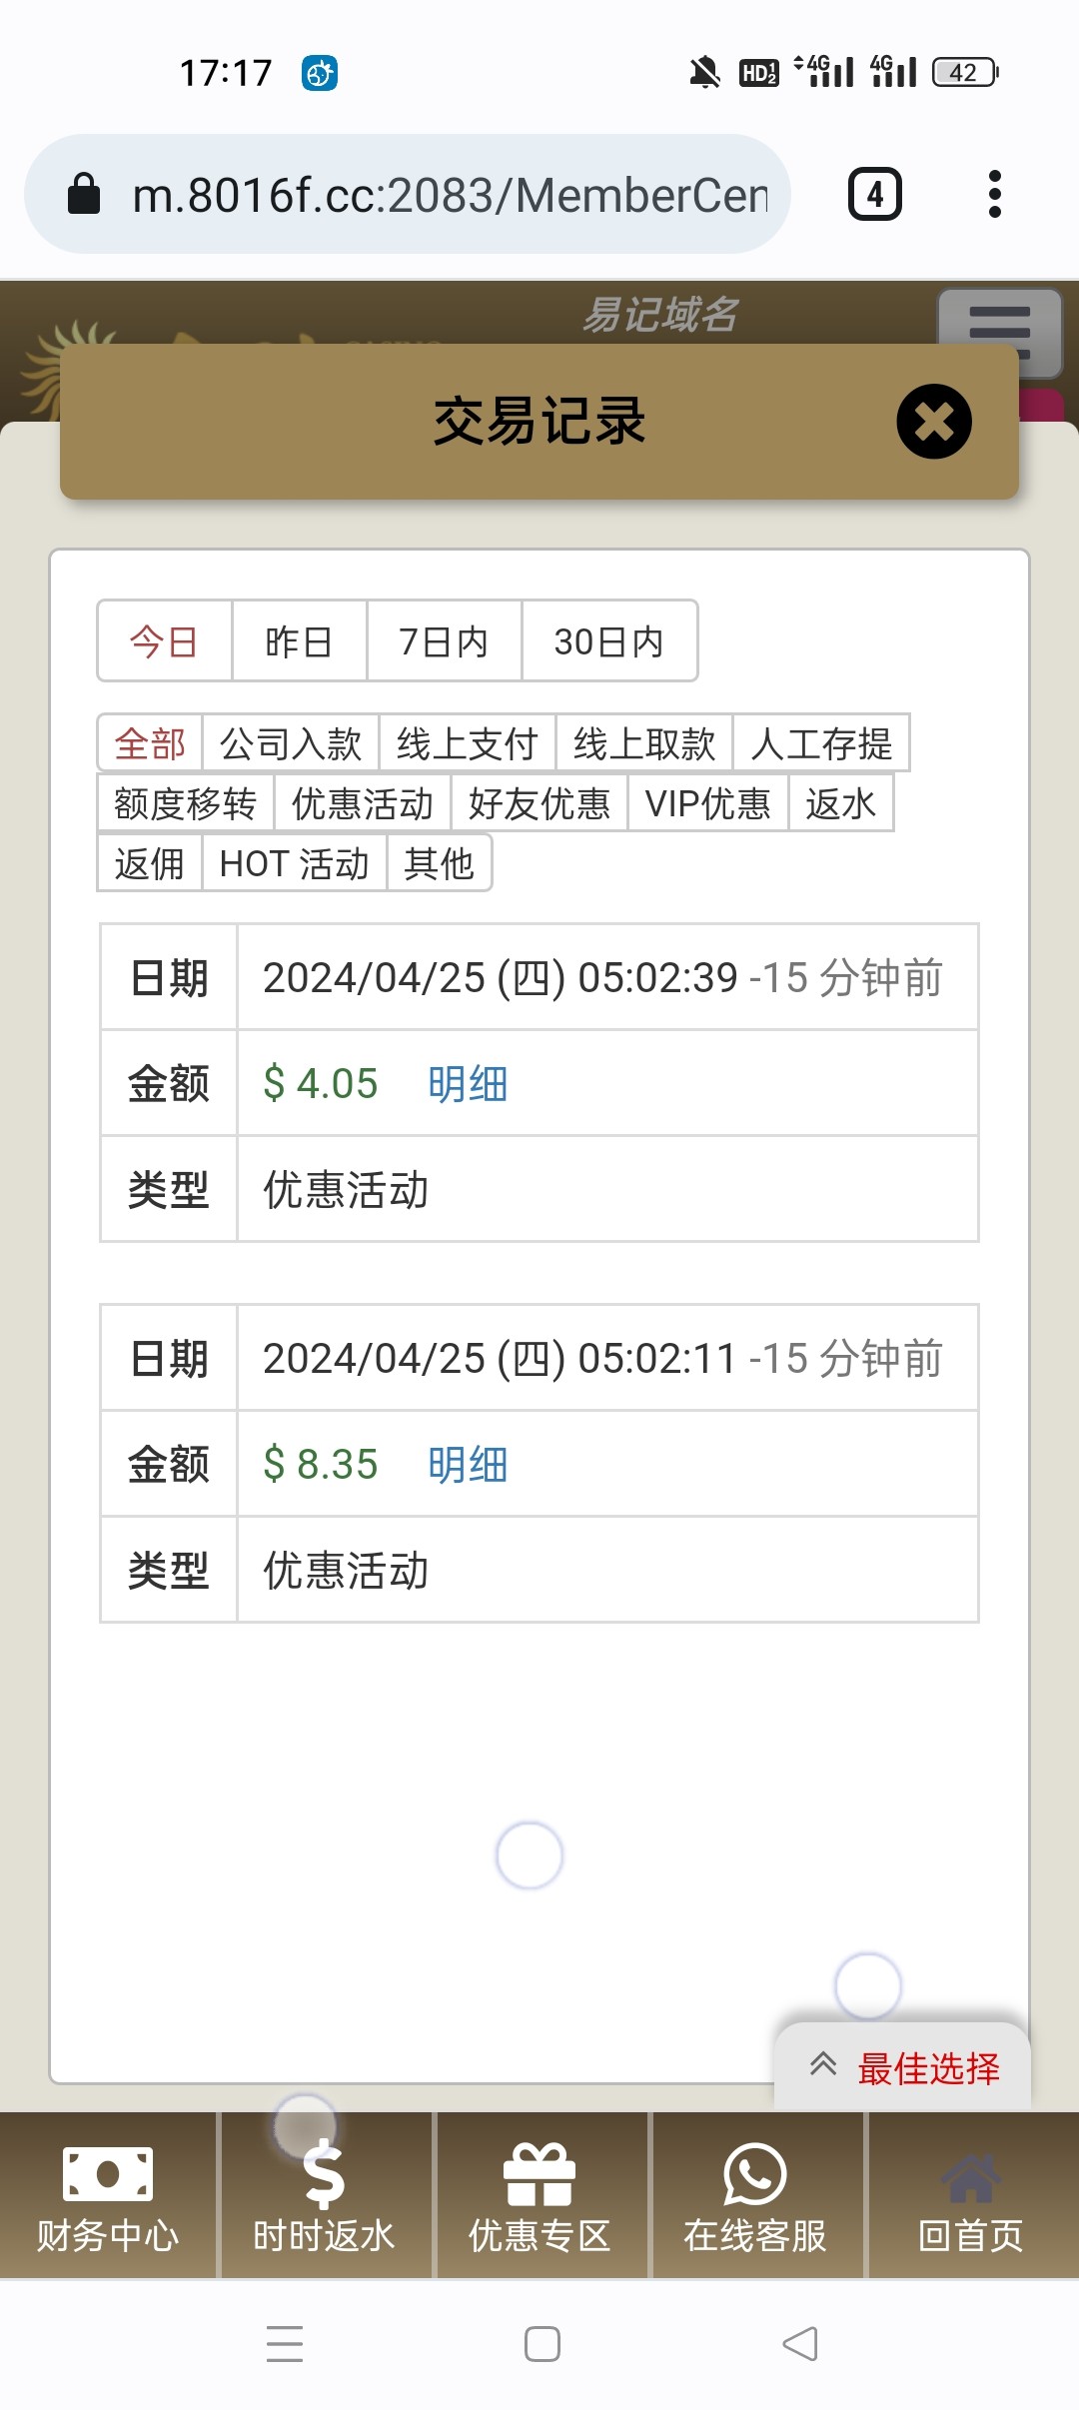Select the 7日内 date range
The image size is (1079, 2410).
pyautogui.click(x=444, y=641)
